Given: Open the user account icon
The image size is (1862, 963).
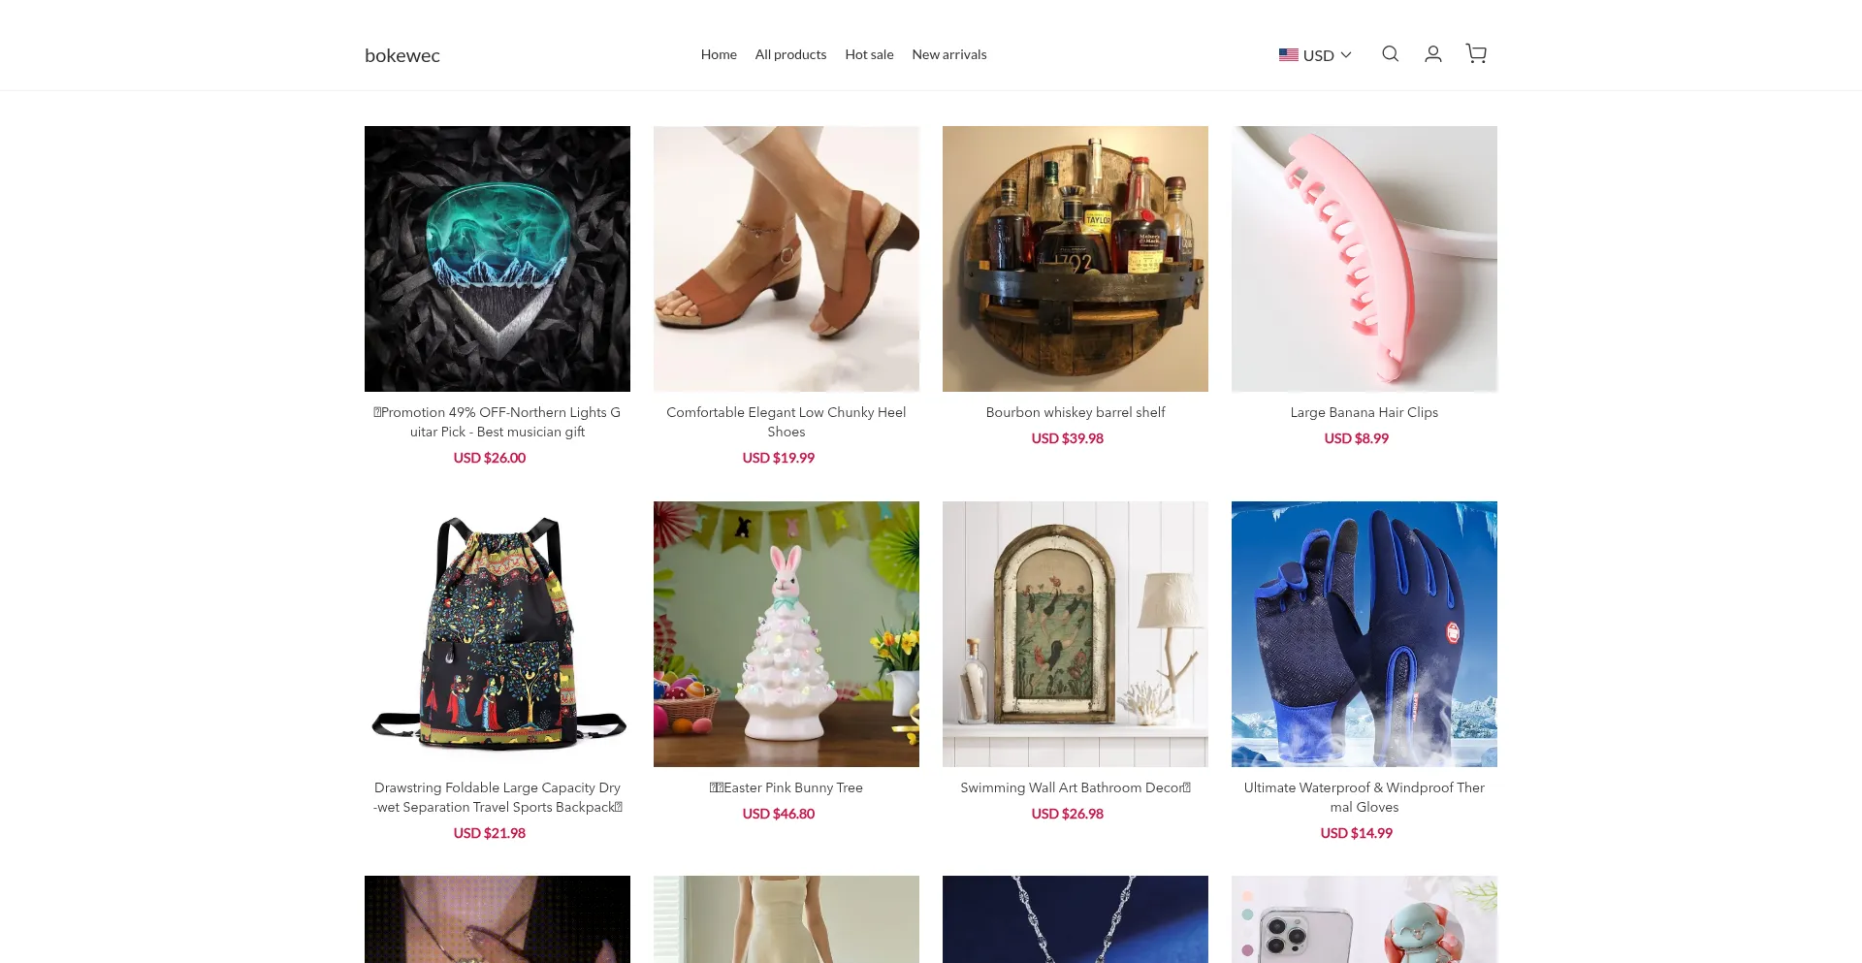Looking at the screenshot, I should (x=1432, y=54).
